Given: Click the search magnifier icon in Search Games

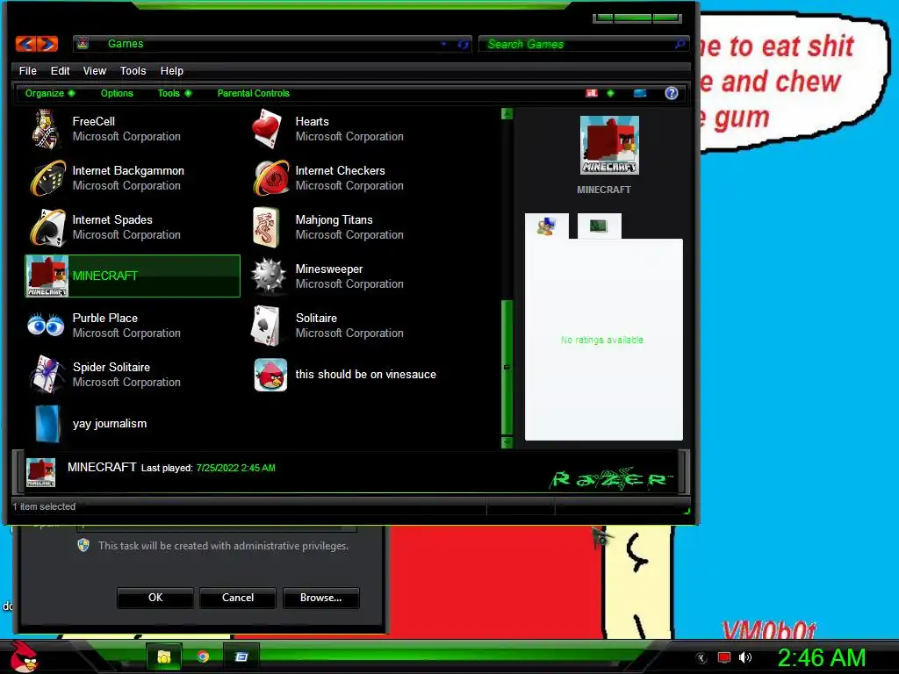Looking at the screenshot, I should [680, 44].
